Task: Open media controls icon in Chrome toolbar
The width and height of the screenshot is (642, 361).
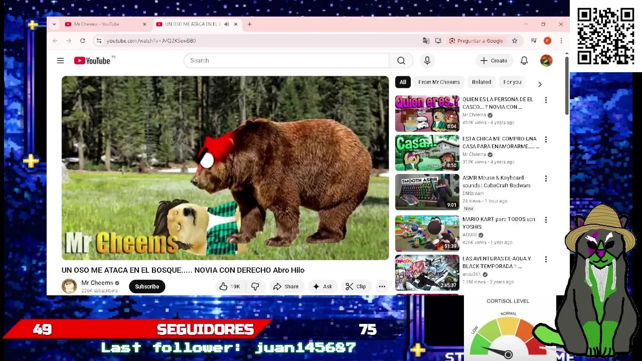Action: point(534,41)
